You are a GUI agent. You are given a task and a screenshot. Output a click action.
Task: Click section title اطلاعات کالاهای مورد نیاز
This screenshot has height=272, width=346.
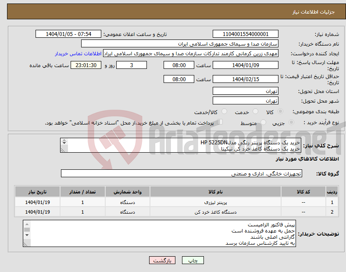307,159
